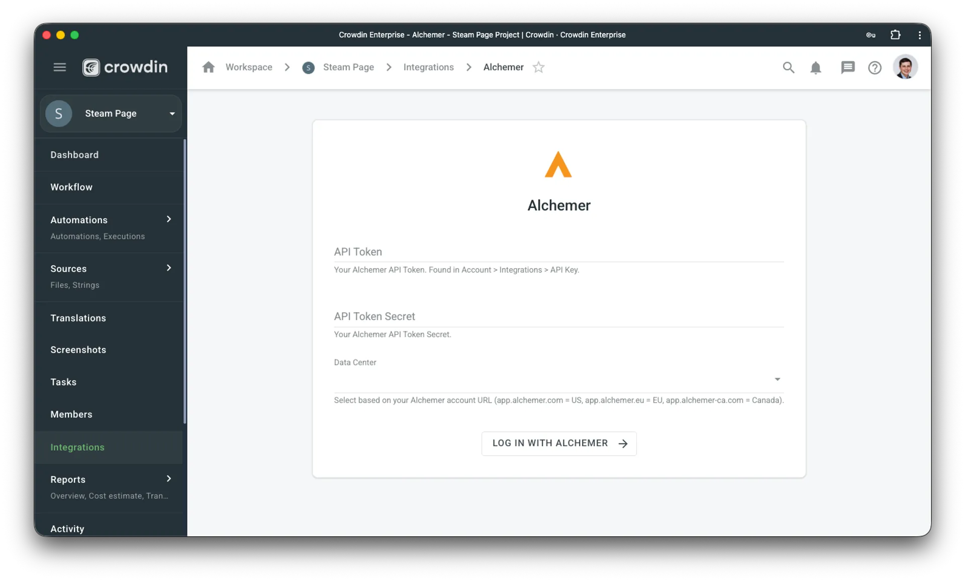Click the home icon in the breadcrumb

209,67
